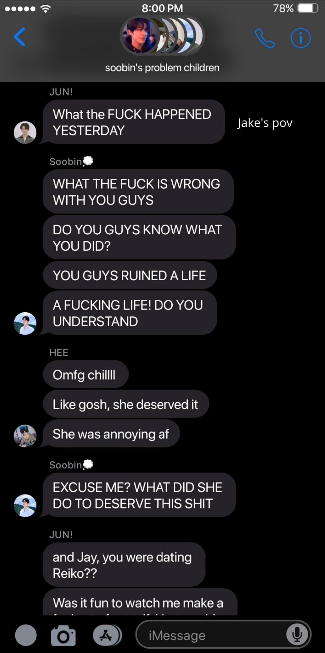Tap the microphone dictation icon
Image resolution: width=325 pixels, height=653 pixels.
click(297, 635)
